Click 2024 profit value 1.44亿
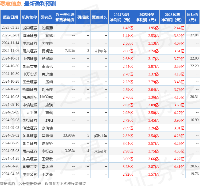 click(x=128, y=36)
